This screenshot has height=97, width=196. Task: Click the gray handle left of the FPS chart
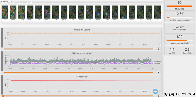[x=2, y=38]
